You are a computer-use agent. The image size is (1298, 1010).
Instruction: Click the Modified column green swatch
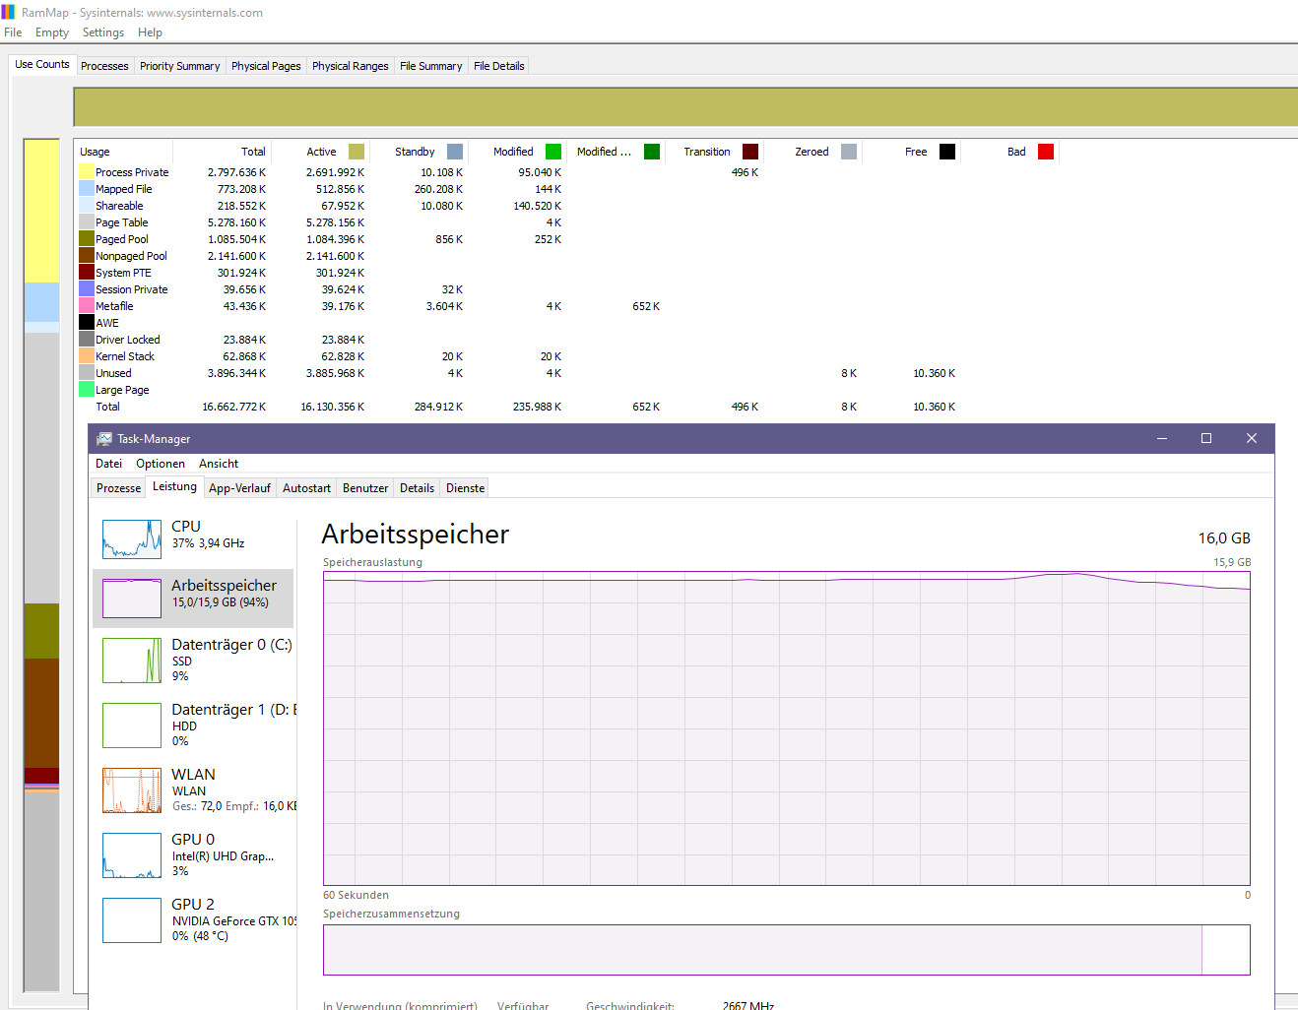point(553,152)
